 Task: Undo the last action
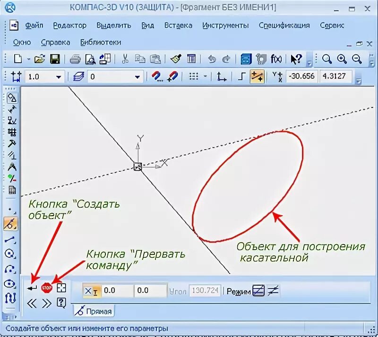212,59
